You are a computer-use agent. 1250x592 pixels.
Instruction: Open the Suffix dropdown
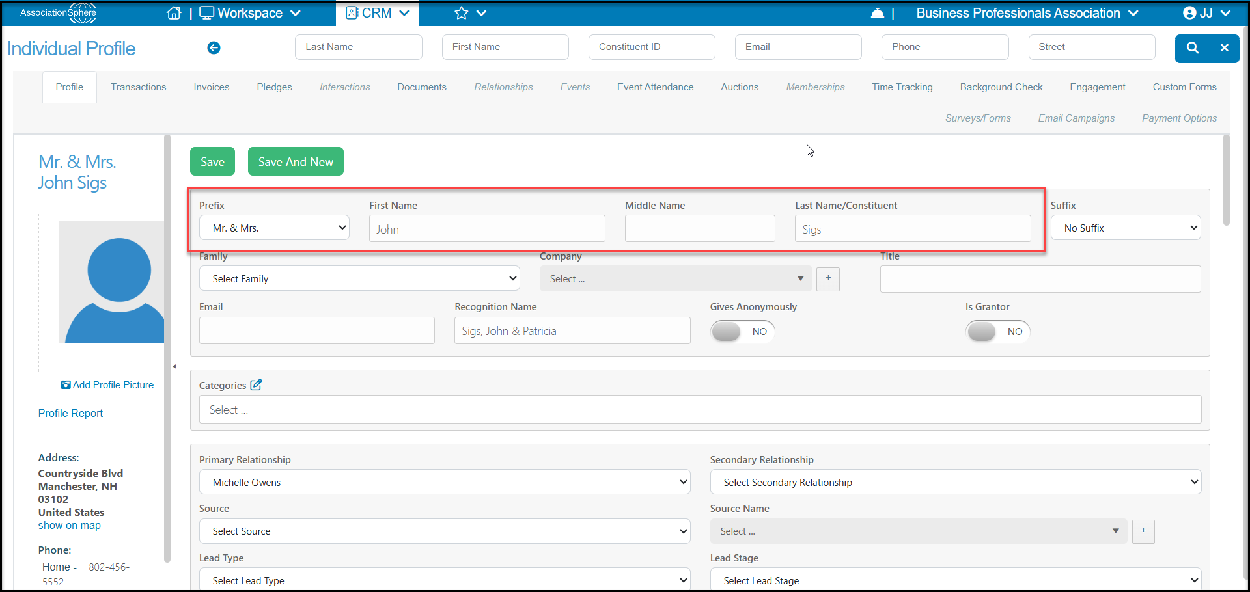point(1126,228)
